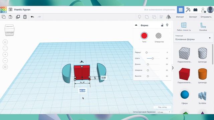Image resolution: width=214 pixels, height=120 pixels.
Task: Click the shapes panel scrollbar
Action: (213, 54)
